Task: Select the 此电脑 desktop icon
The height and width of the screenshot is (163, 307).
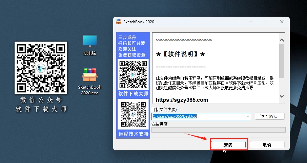Action: pos(90,45)
